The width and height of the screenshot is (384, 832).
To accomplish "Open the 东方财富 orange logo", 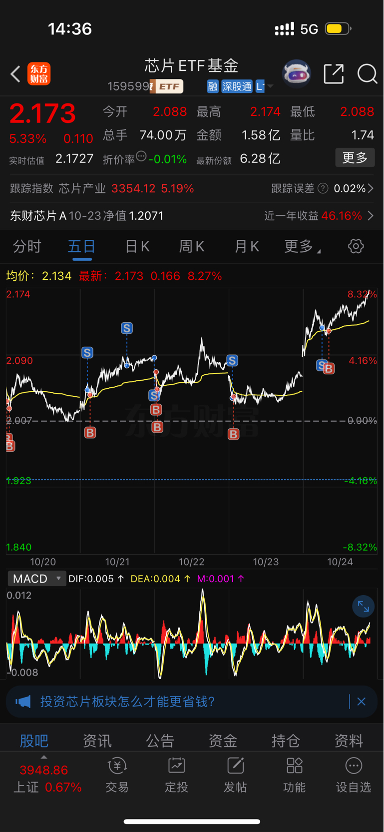I will pyautogui.click(x=39, y=74).
